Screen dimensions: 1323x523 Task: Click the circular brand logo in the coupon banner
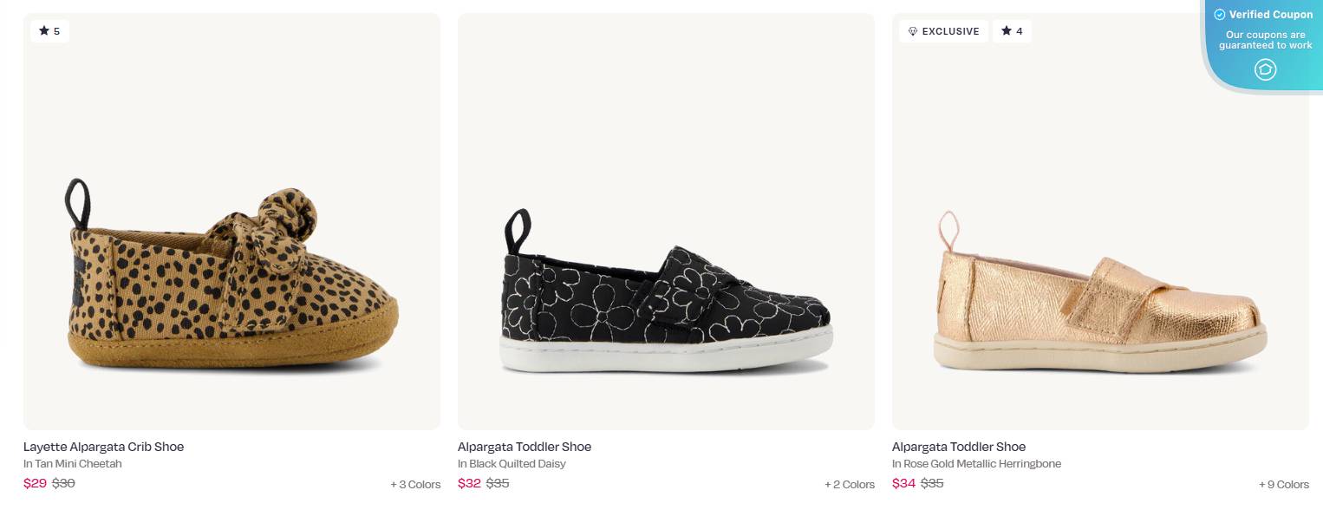pyautogui.click(x=1265, y=70)
